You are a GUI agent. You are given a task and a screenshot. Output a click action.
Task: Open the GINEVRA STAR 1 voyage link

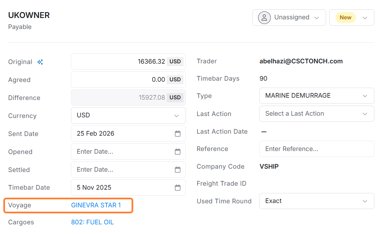tap(96, 205)
